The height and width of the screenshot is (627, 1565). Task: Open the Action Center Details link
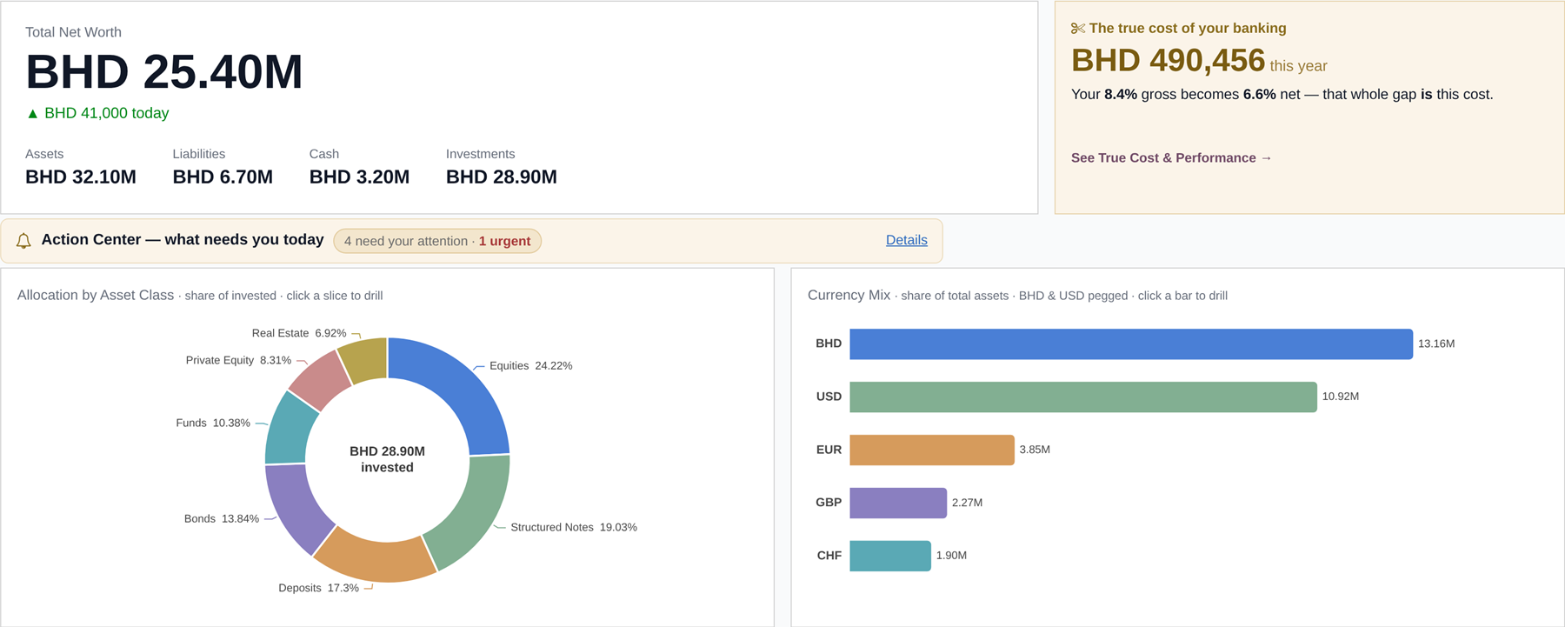(x=906, y=240)
